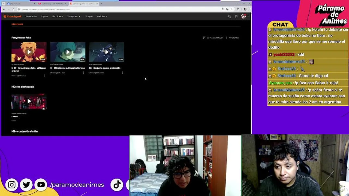Go forward in browser history
This screenshot has height=196, width=349.
point(8,9)
